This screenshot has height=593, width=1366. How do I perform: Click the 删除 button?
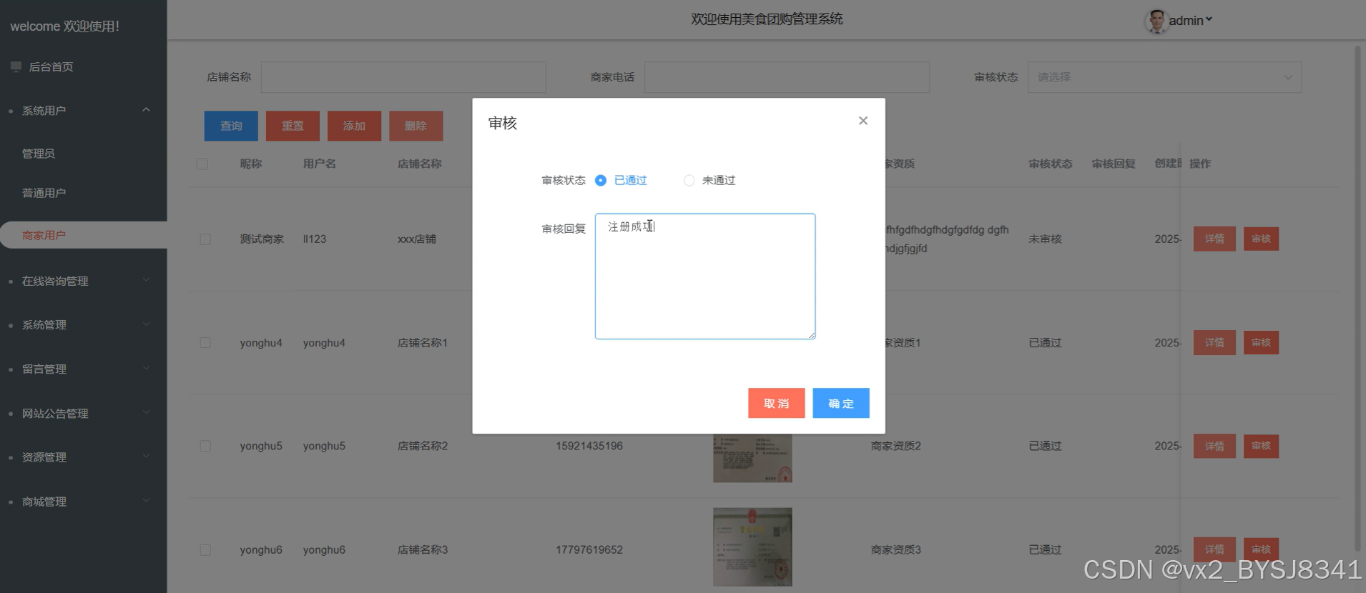[416, 126]
